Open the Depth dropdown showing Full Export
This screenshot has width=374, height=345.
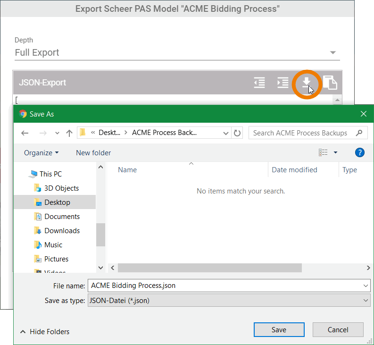click(177, 53)
